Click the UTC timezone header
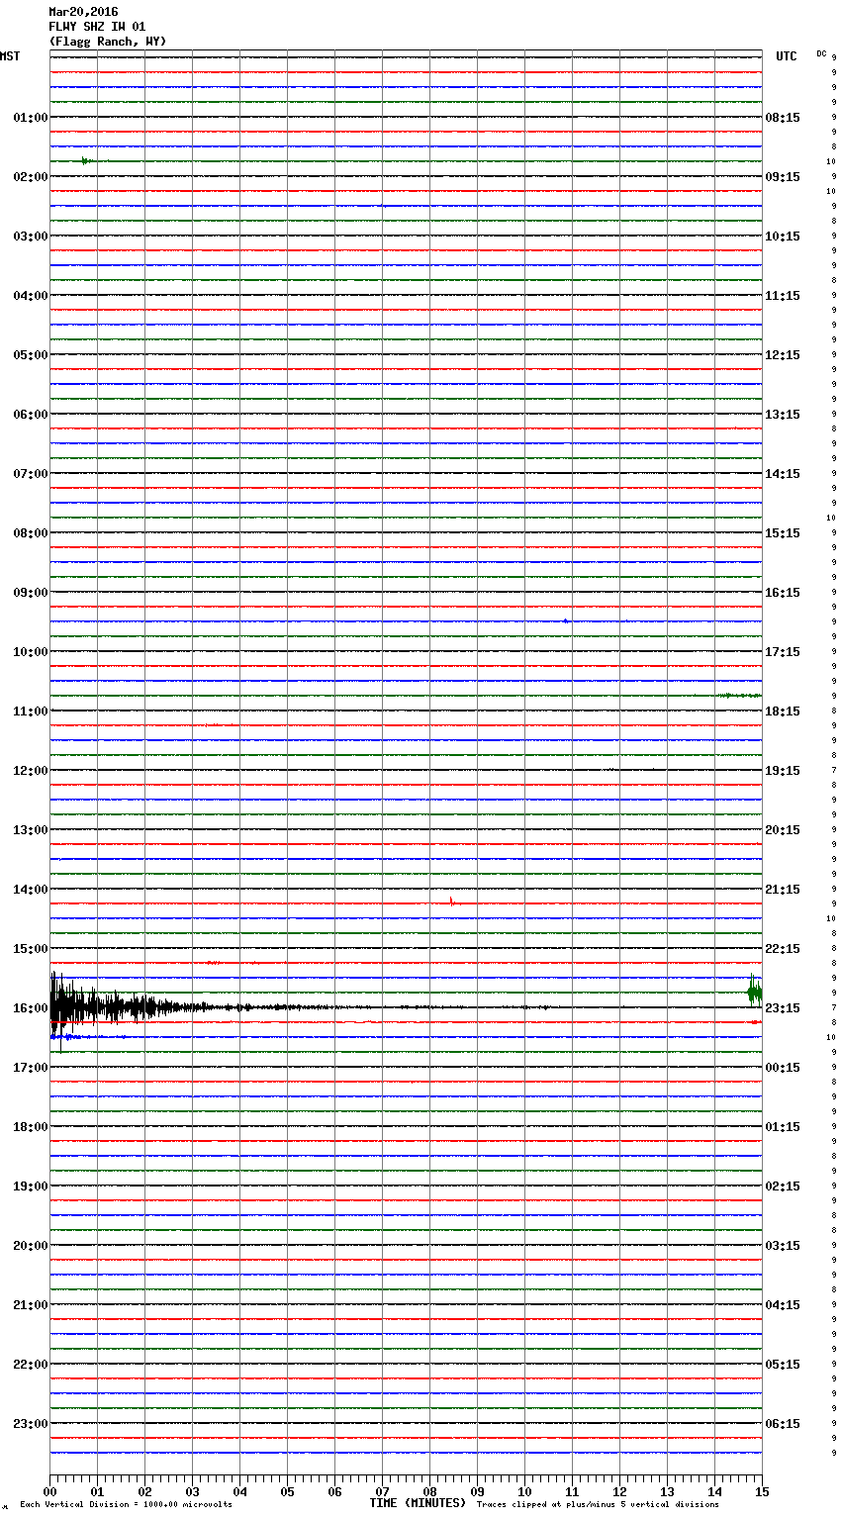Viewport: 841px width, 1518px height. 787,56
